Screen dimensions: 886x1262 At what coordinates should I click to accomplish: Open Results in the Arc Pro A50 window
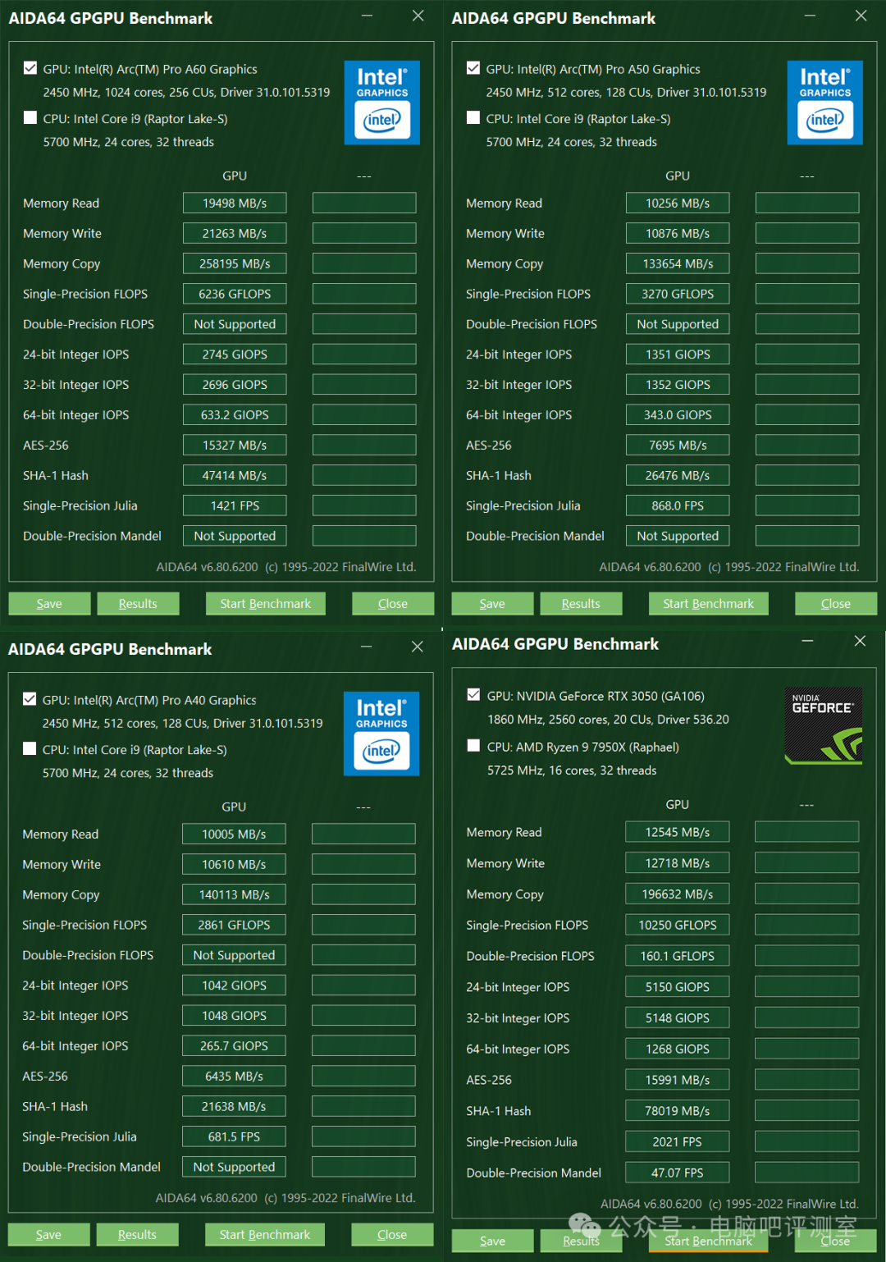[x=581, y=604]
